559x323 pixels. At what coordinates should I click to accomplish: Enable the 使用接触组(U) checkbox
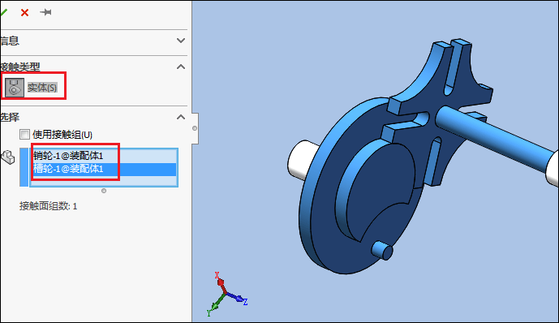click(24, 135)
